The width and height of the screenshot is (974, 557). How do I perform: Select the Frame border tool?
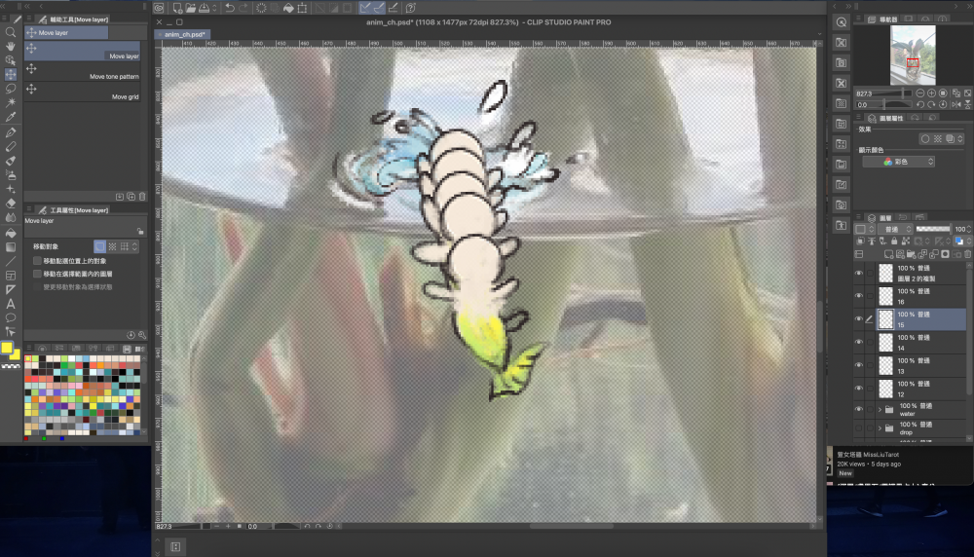(x=11, y=276)
